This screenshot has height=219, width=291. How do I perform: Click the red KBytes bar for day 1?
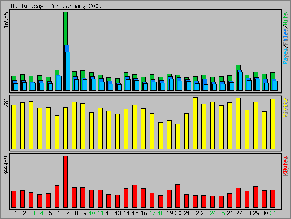coord(13,199)
